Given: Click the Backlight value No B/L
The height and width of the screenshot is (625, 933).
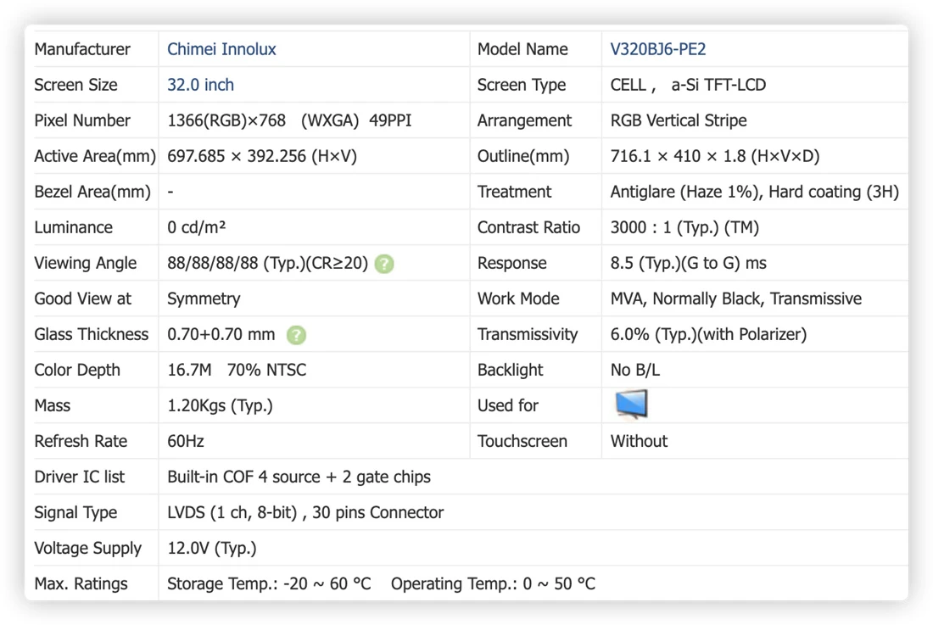Looking at the screenshot, I should [635, 370].
